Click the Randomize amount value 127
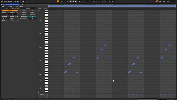177x100 pixels. (x=32, y=16)
